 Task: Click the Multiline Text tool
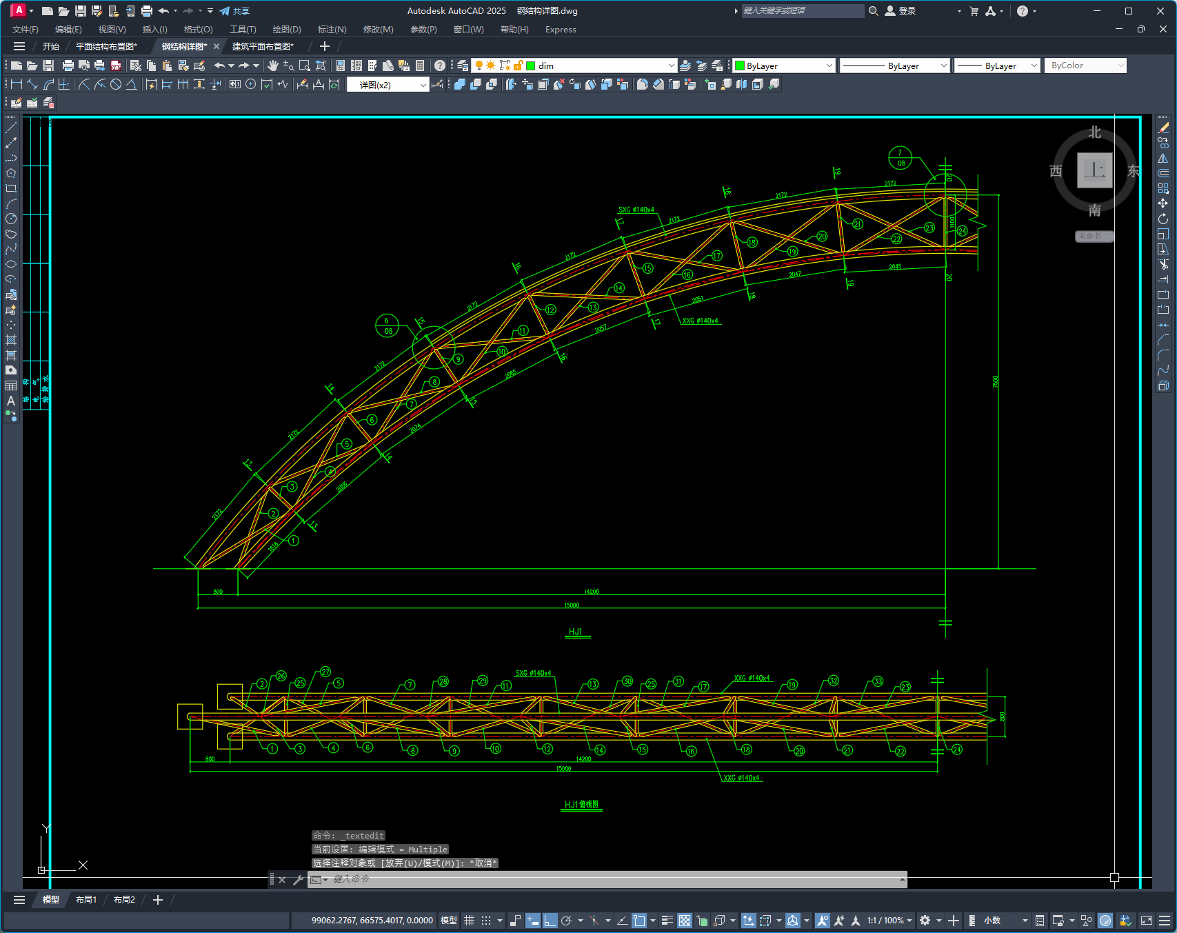[11, 401]
